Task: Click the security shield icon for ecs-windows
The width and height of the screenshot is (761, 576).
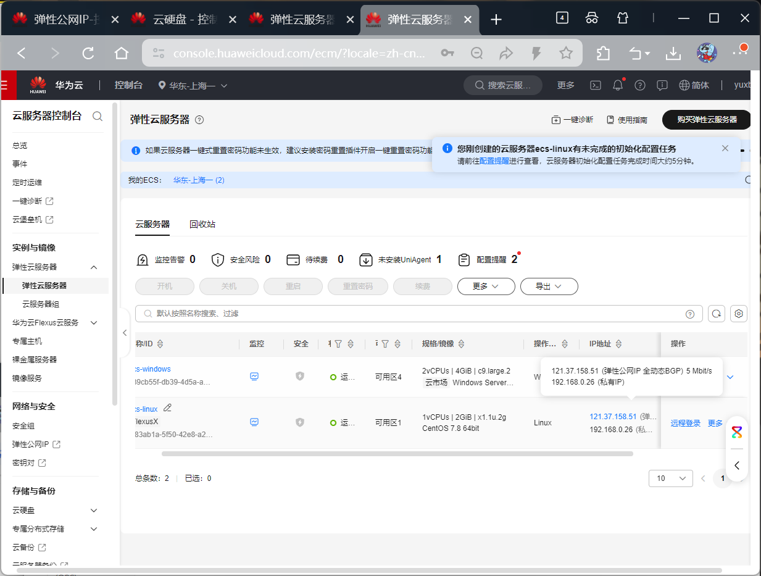Action: 300,376
